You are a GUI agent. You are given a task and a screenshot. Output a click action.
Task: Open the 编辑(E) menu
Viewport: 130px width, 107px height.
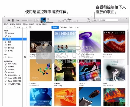coord(12,24)
